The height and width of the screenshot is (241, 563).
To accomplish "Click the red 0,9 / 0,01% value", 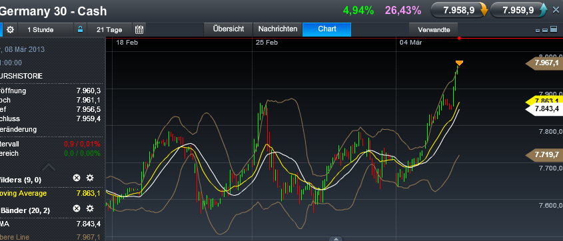I will [x=82, y=144].
